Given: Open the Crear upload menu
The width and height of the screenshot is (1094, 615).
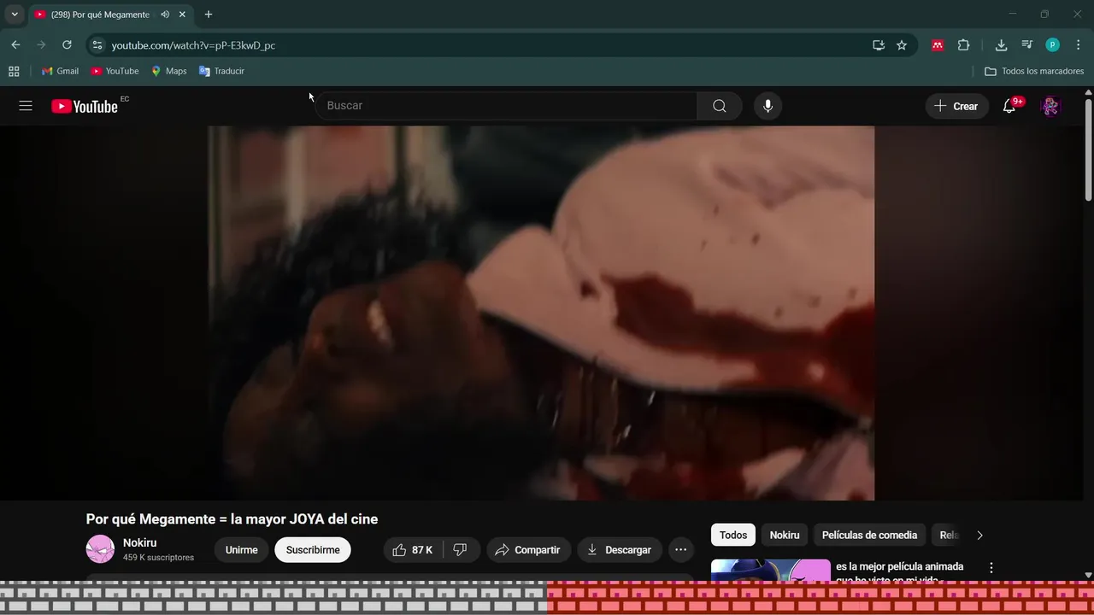Looking at the screenshot, I should 956,106.
